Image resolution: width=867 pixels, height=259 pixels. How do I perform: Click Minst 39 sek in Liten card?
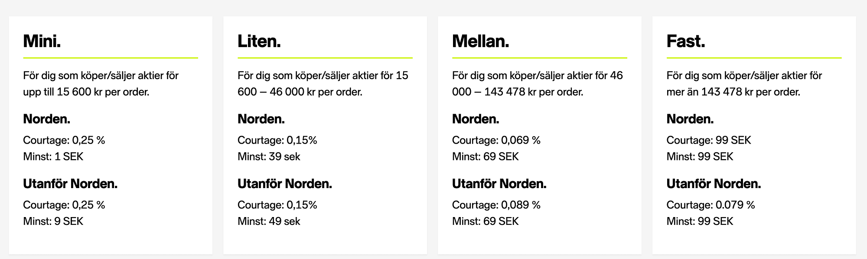coord(269,157)
